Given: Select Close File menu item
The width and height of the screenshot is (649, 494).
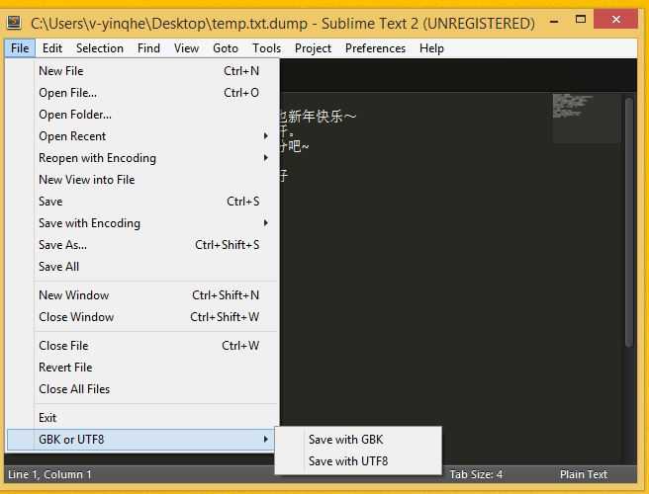Looking at the screenshot, I should coord(142,346).
